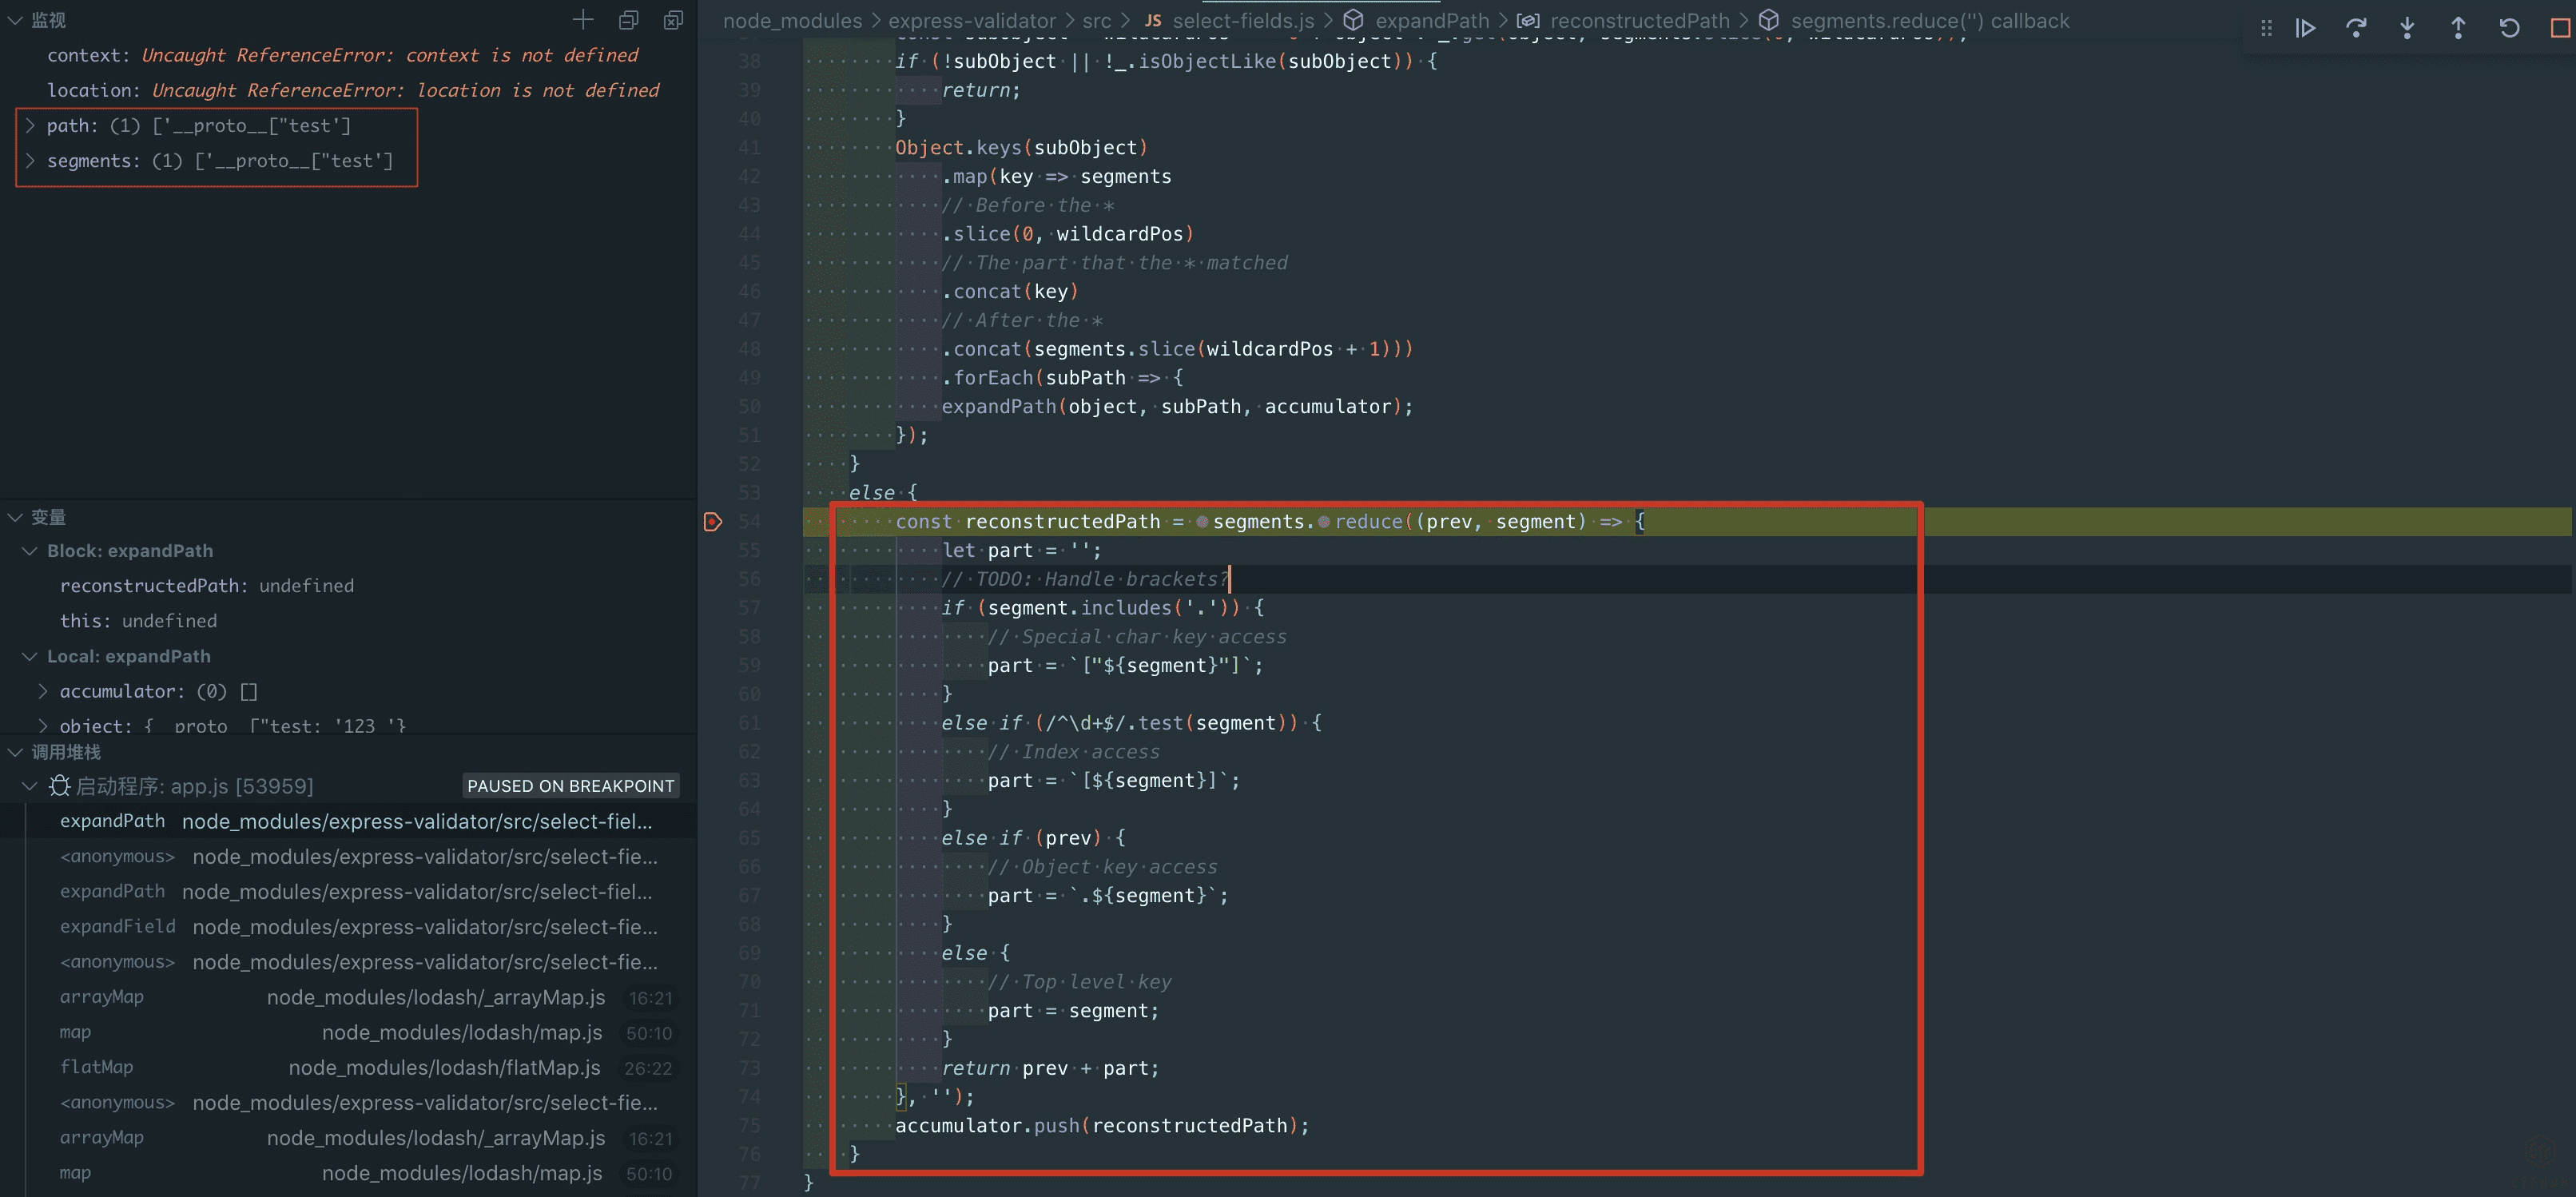Collapse the Local: expandPath scope
The width and height of the screenshot is (2576, 1197).
point(30,656)
